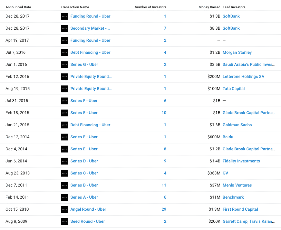Click Uber logo in Dec 28, 2017 $1.3B row

point(64,17)
